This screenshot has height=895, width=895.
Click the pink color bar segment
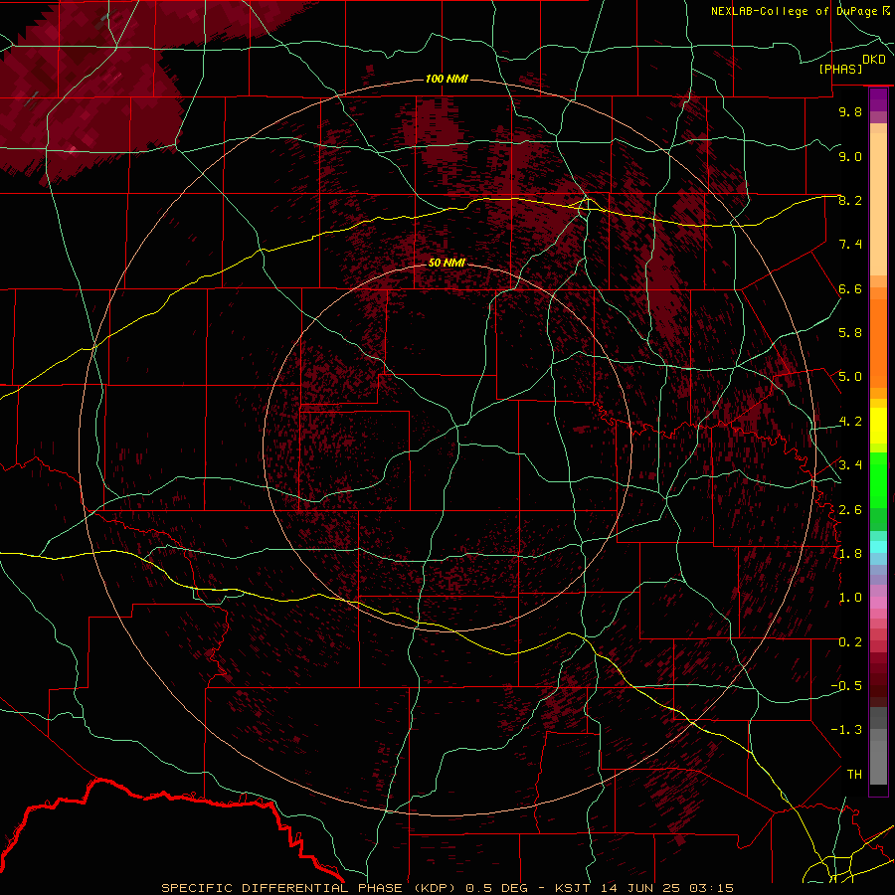(878, 603)
